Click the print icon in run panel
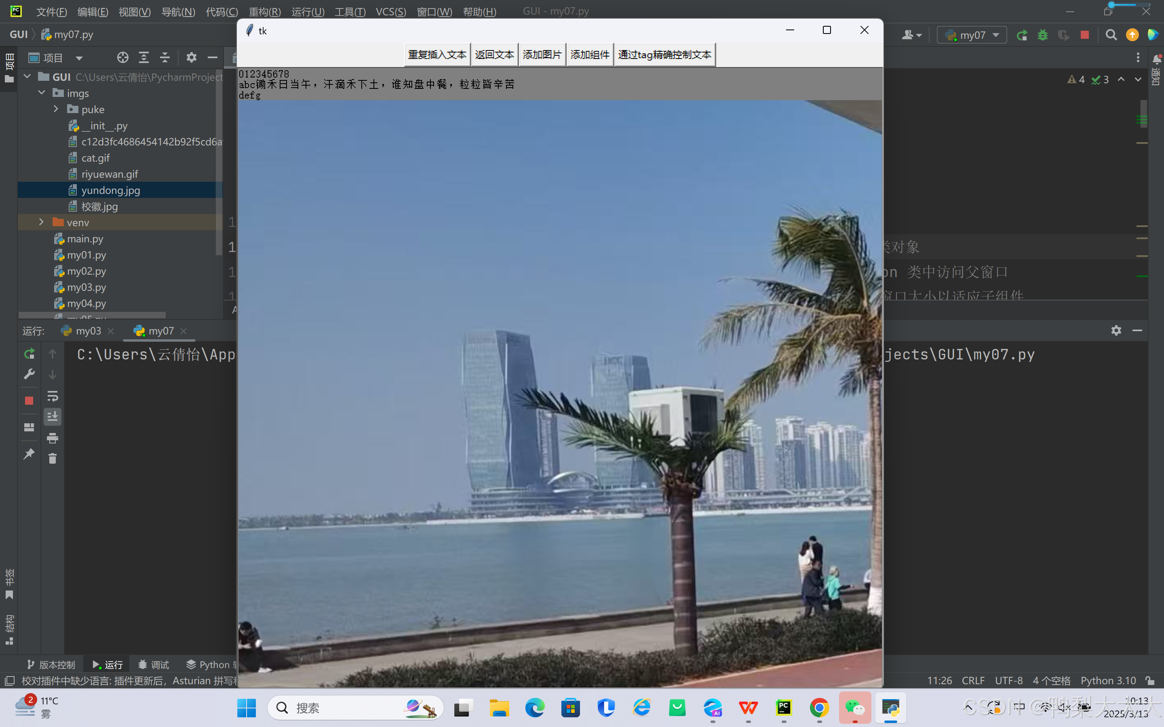 (53, 437)
